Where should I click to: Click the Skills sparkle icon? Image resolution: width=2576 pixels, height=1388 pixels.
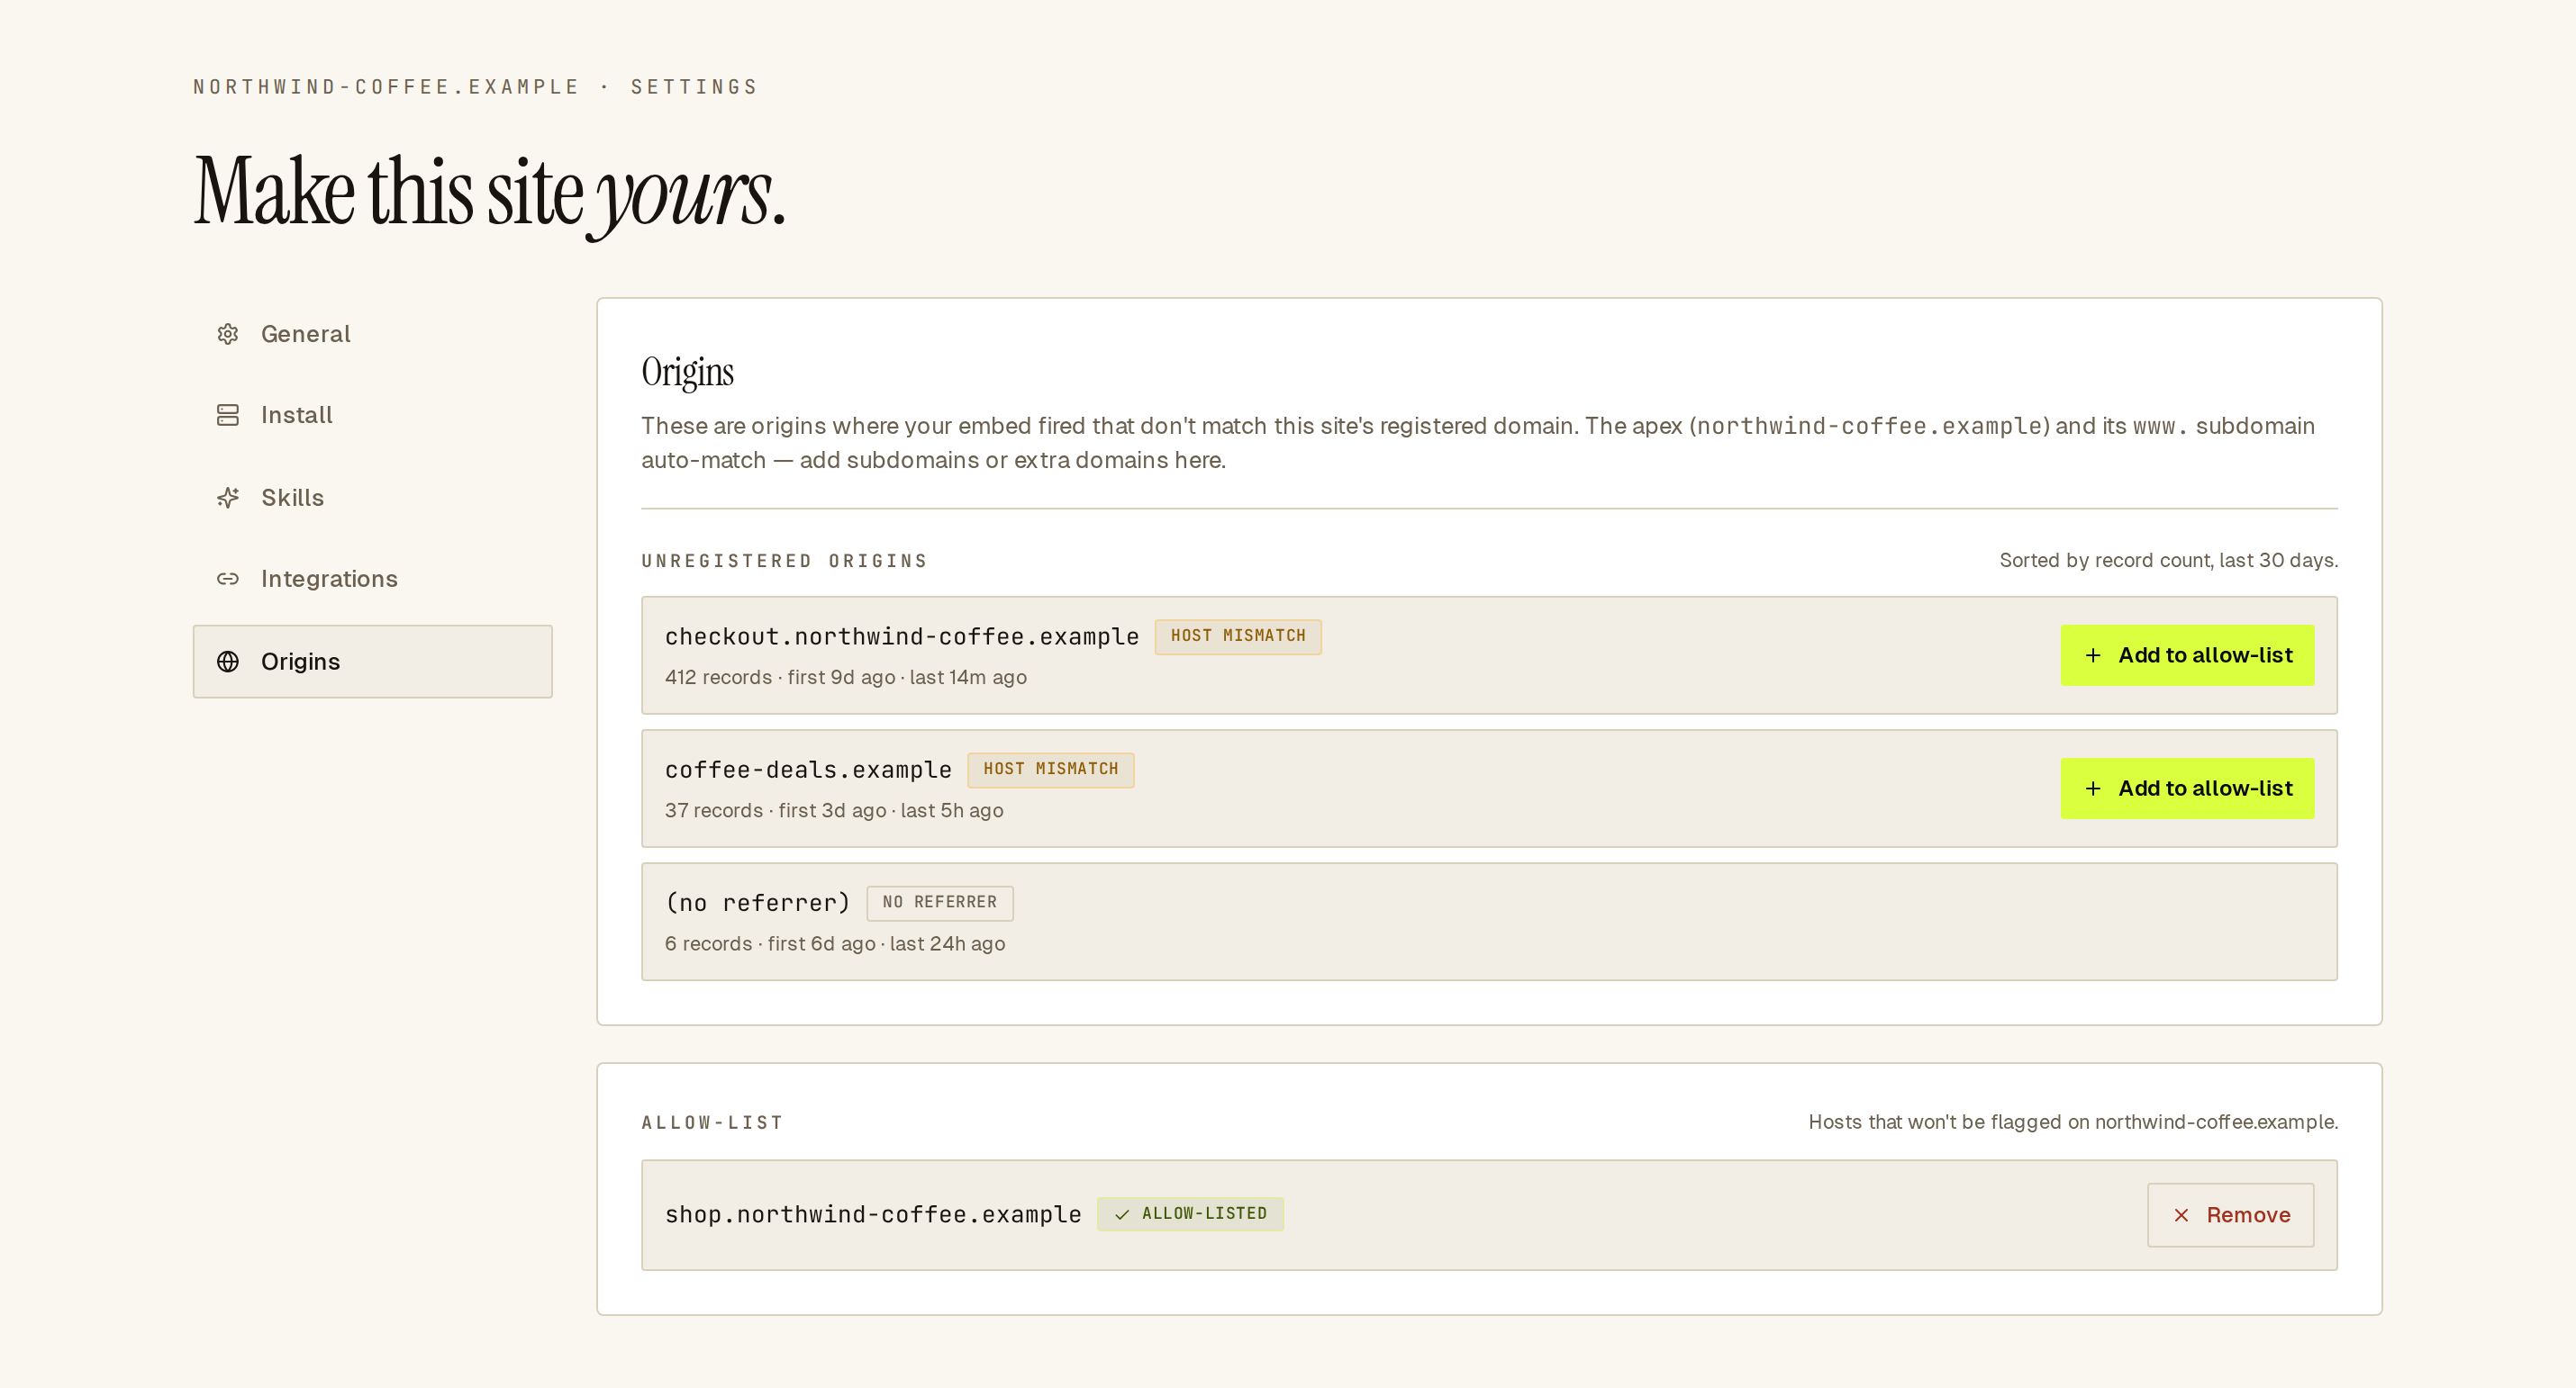(228, 498)
